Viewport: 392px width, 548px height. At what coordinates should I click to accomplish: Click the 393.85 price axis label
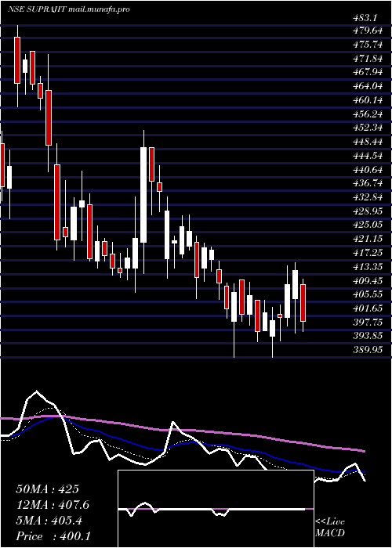[x=367, y=336]
